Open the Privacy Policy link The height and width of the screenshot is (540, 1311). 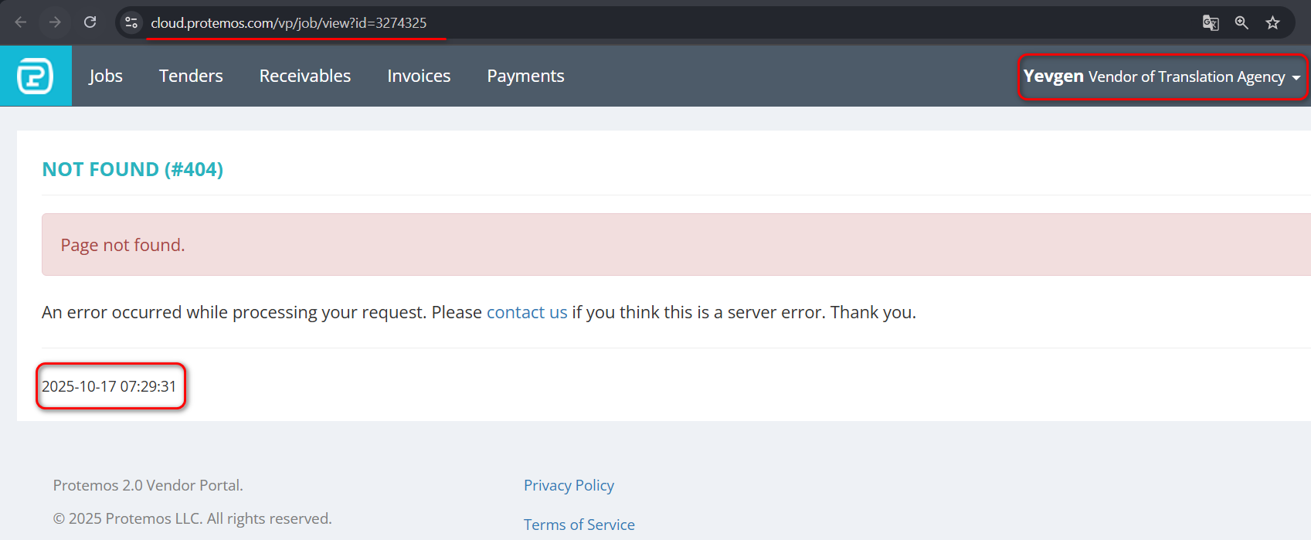pyautogui.click(x=569, y=485)
